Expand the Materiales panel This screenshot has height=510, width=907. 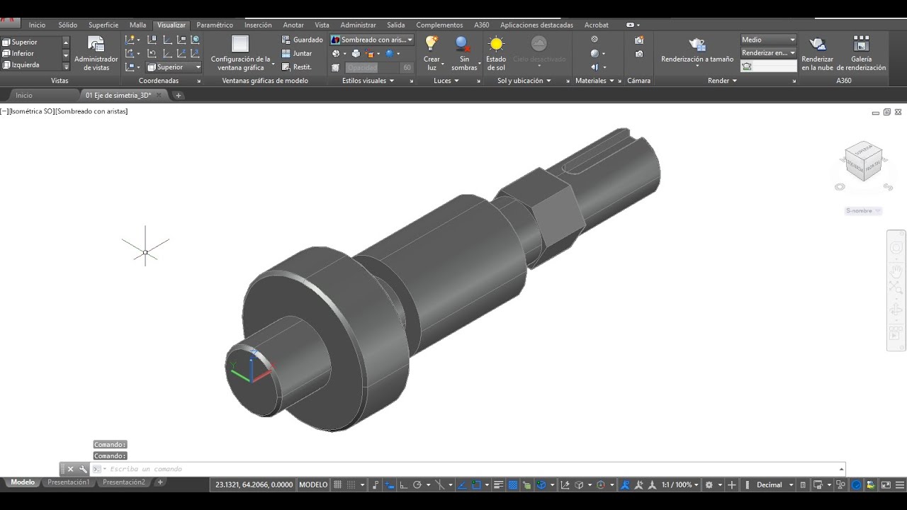tap(595, 81)
